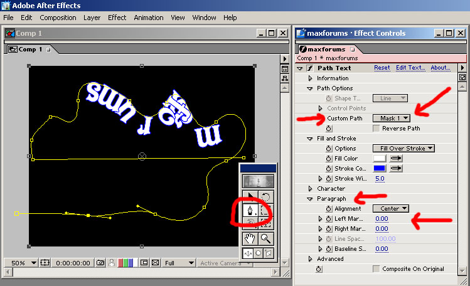This screenshot has height=286, width=470.
Task: Pick Fill Color with eyedropper
Action: [396, 158]
